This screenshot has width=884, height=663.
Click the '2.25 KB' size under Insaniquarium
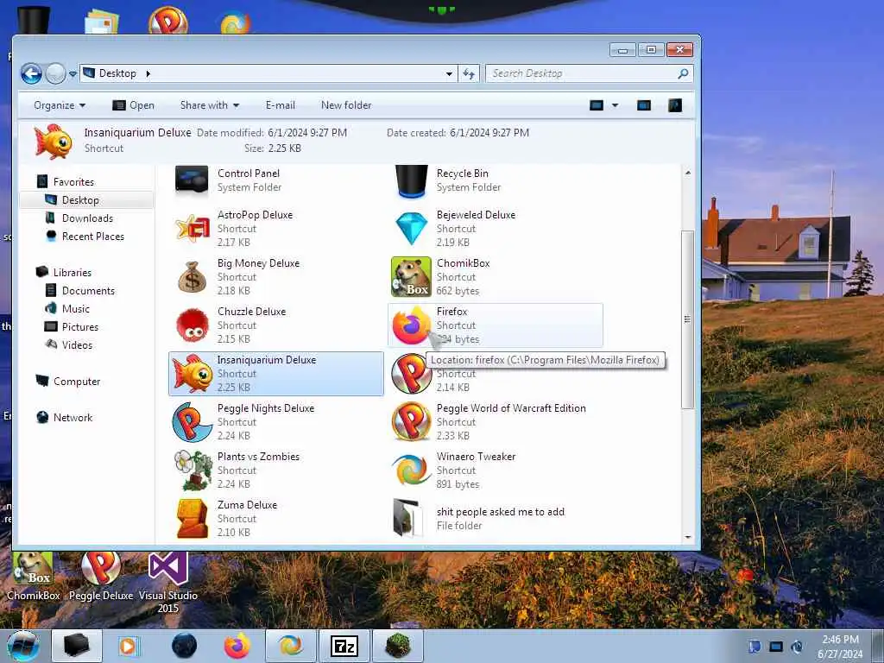[234, 388]
